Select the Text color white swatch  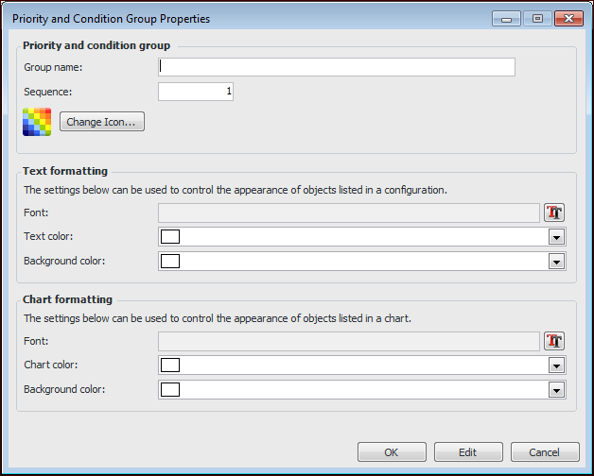point(170,236)
